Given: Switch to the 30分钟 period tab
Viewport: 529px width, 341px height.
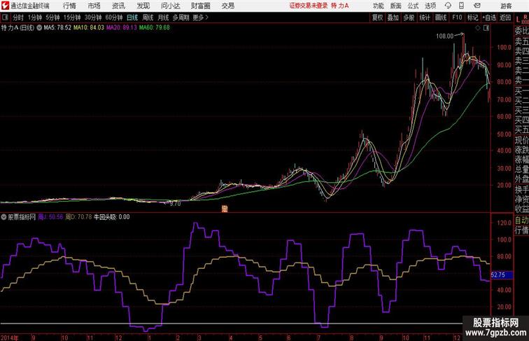Looking at the screenshot, I should [x=93, y=18].
